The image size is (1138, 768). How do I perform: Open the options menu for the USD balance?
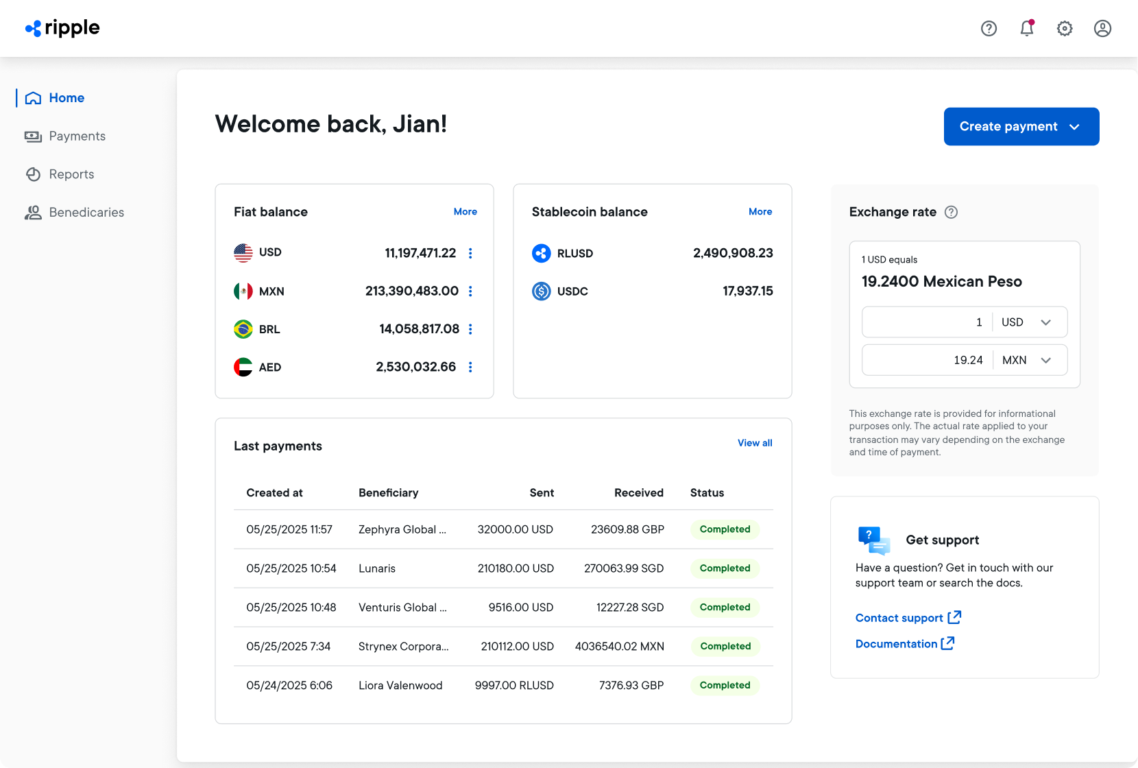coord(471,253)
